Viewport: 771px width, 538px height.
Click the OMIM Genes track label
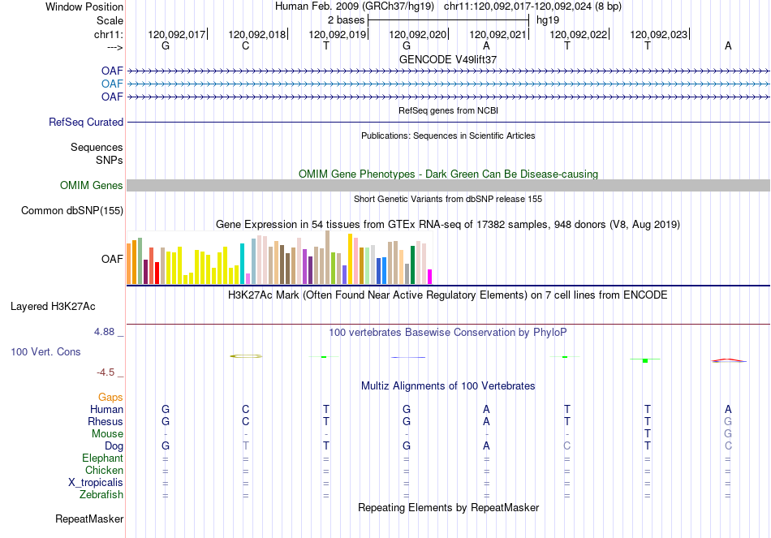(92, 185)
